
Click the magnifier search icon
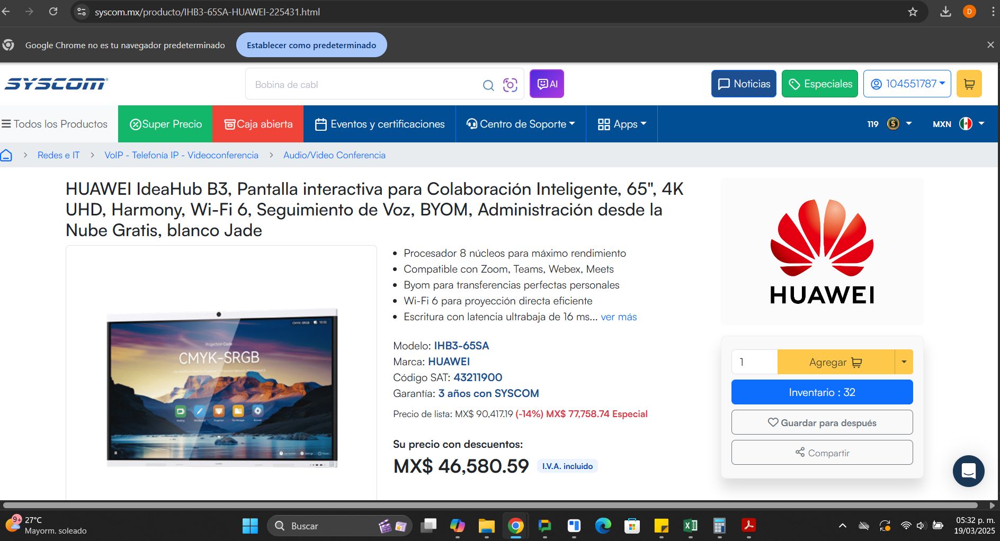click(488, 85)
